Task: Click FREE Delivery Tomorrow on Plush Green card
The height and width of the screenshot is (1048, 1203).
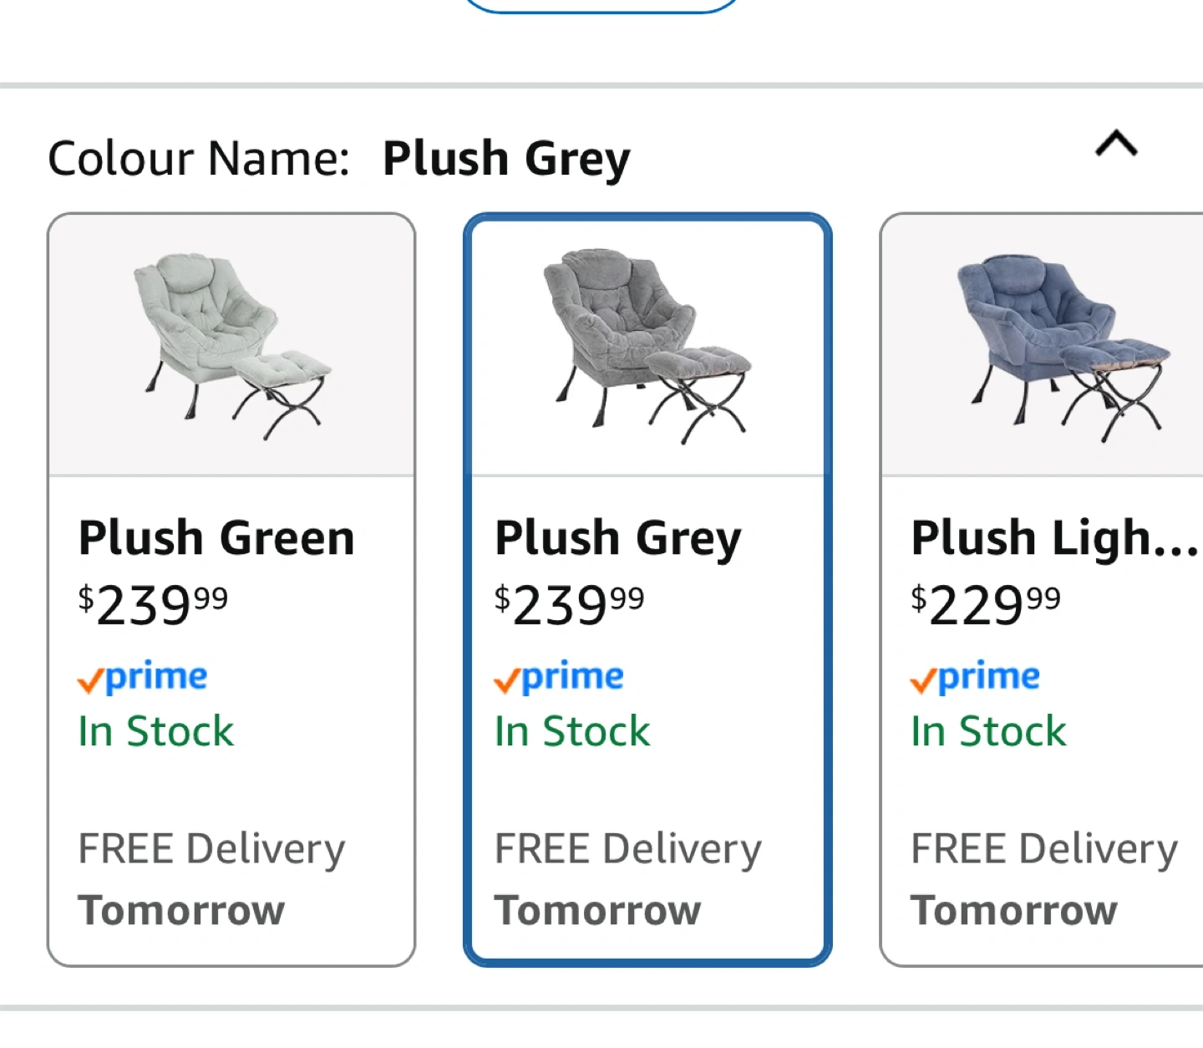Action: click(211, 878)
